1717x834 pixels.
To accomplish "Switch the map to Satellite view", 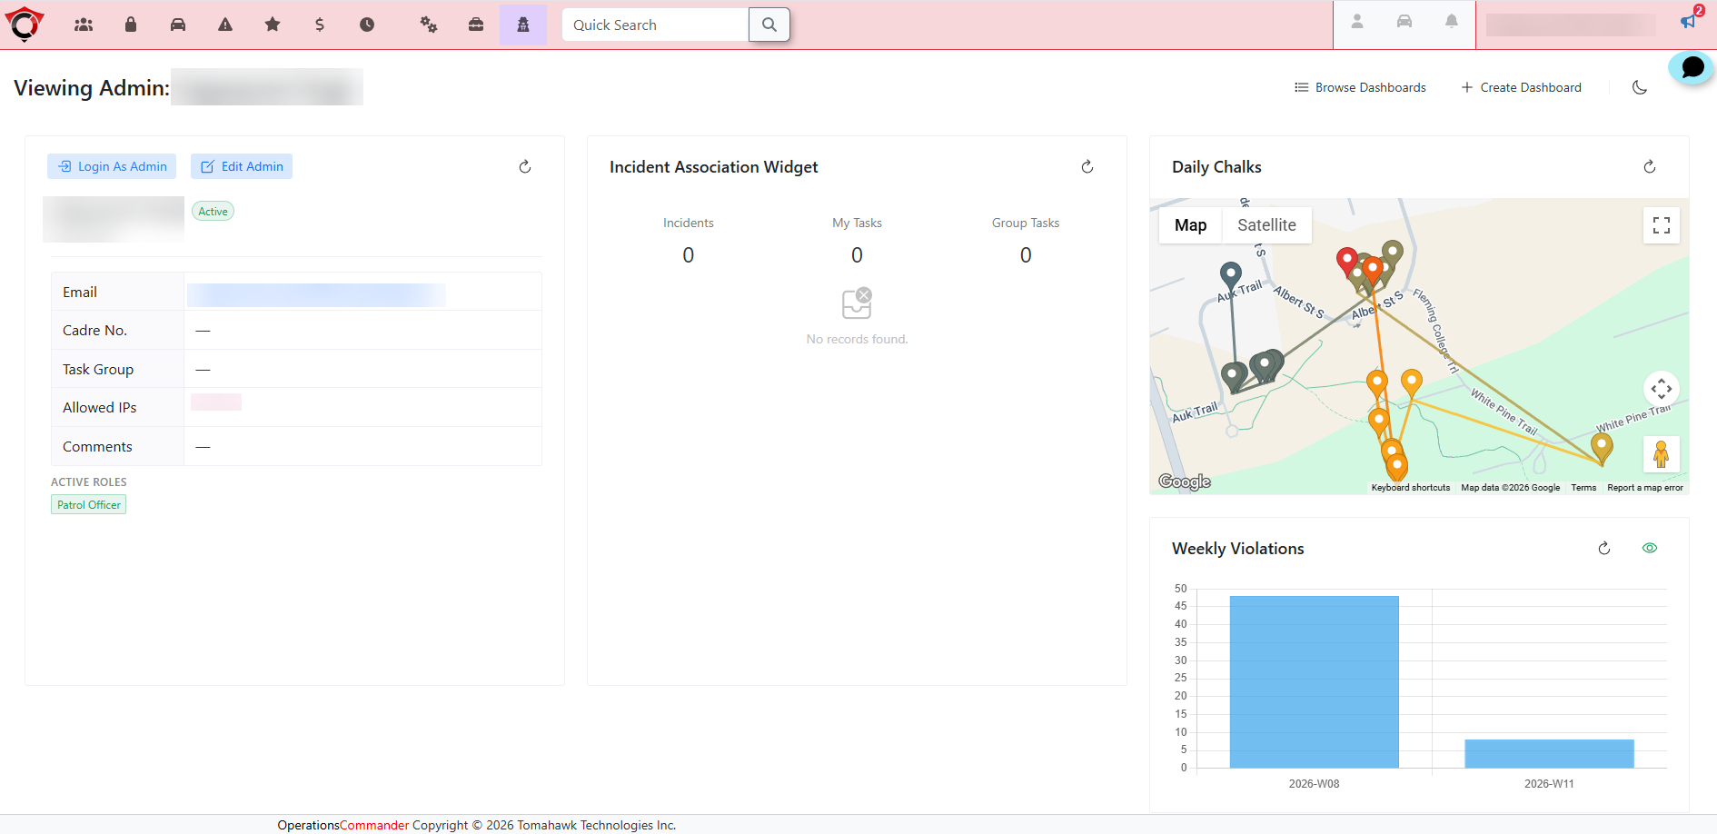I will (x=1266, y=224).
